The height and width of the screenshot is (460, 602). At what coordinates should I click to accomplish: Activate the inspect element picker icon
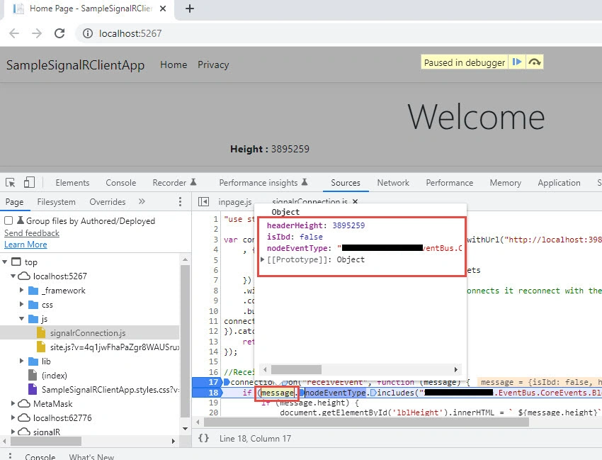click(11, 183)
